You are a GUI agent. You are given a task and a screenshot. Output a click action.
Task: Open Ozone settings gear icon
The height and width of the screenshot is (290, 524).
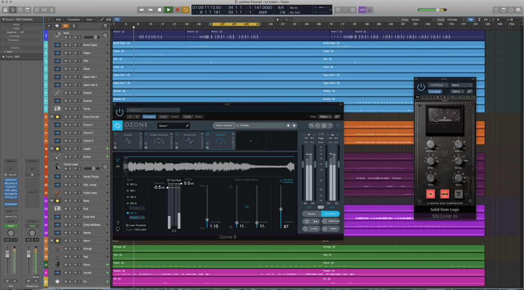click(324, 126)
